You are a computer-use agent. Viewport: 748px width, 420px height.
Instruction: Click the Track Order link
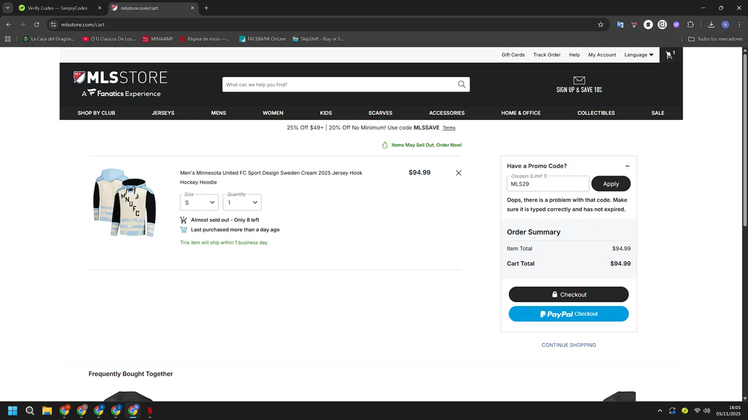[x=547, y=55]
